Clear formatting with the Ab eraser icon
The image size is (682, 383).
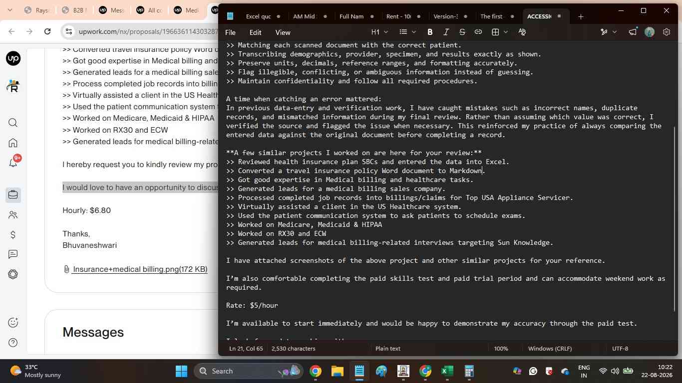coord(522,32)
